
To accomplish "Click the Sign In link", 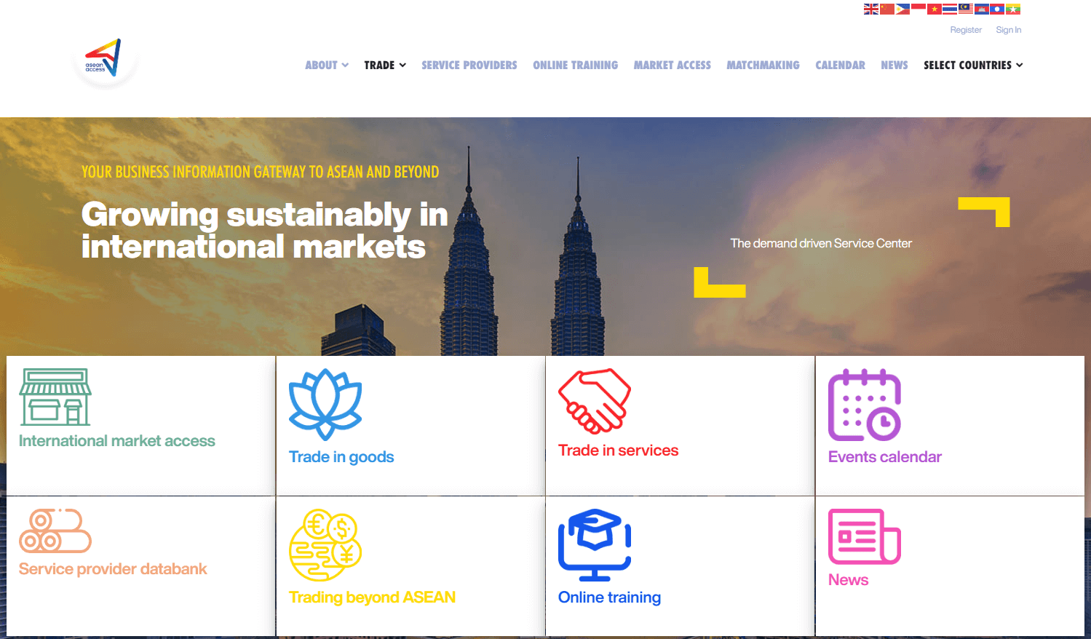I will (1009, 30).
